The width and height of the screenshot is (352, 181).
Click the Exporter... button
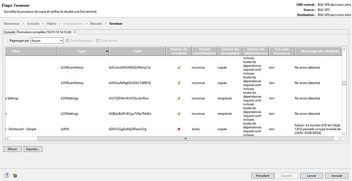point(33,149)
